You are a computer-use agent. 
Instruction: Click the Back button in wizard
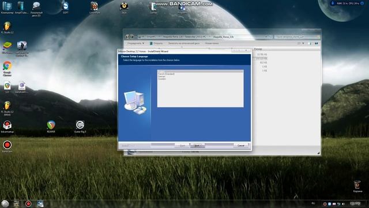[x=182, y=146]
